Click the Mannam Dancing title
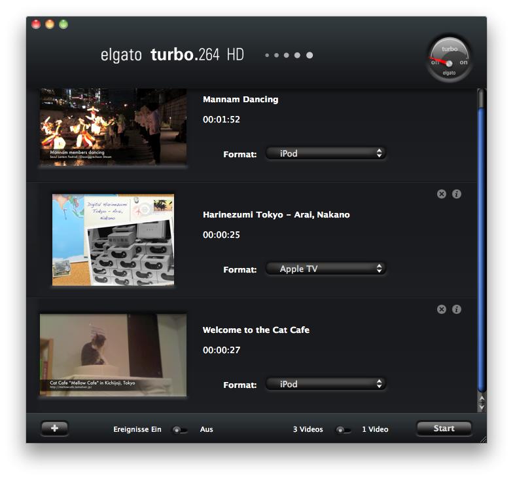The image size is (513, 479). point(241,100)
